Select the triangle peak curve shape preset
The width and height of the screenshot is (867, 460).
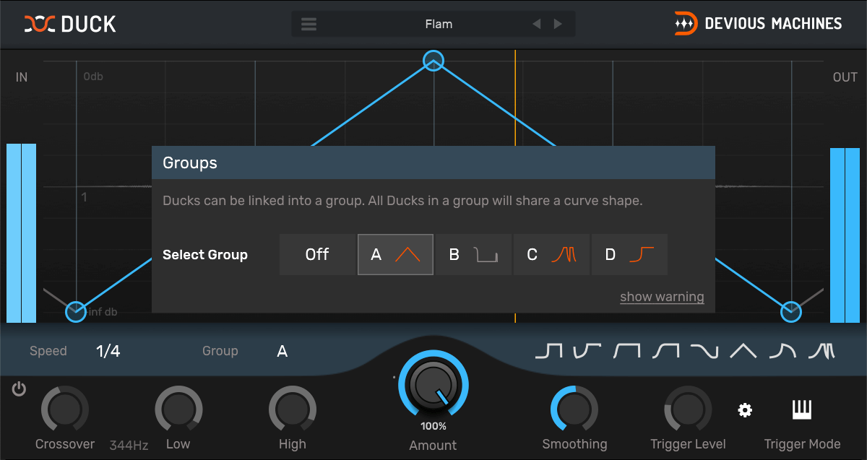coord(743,352)
